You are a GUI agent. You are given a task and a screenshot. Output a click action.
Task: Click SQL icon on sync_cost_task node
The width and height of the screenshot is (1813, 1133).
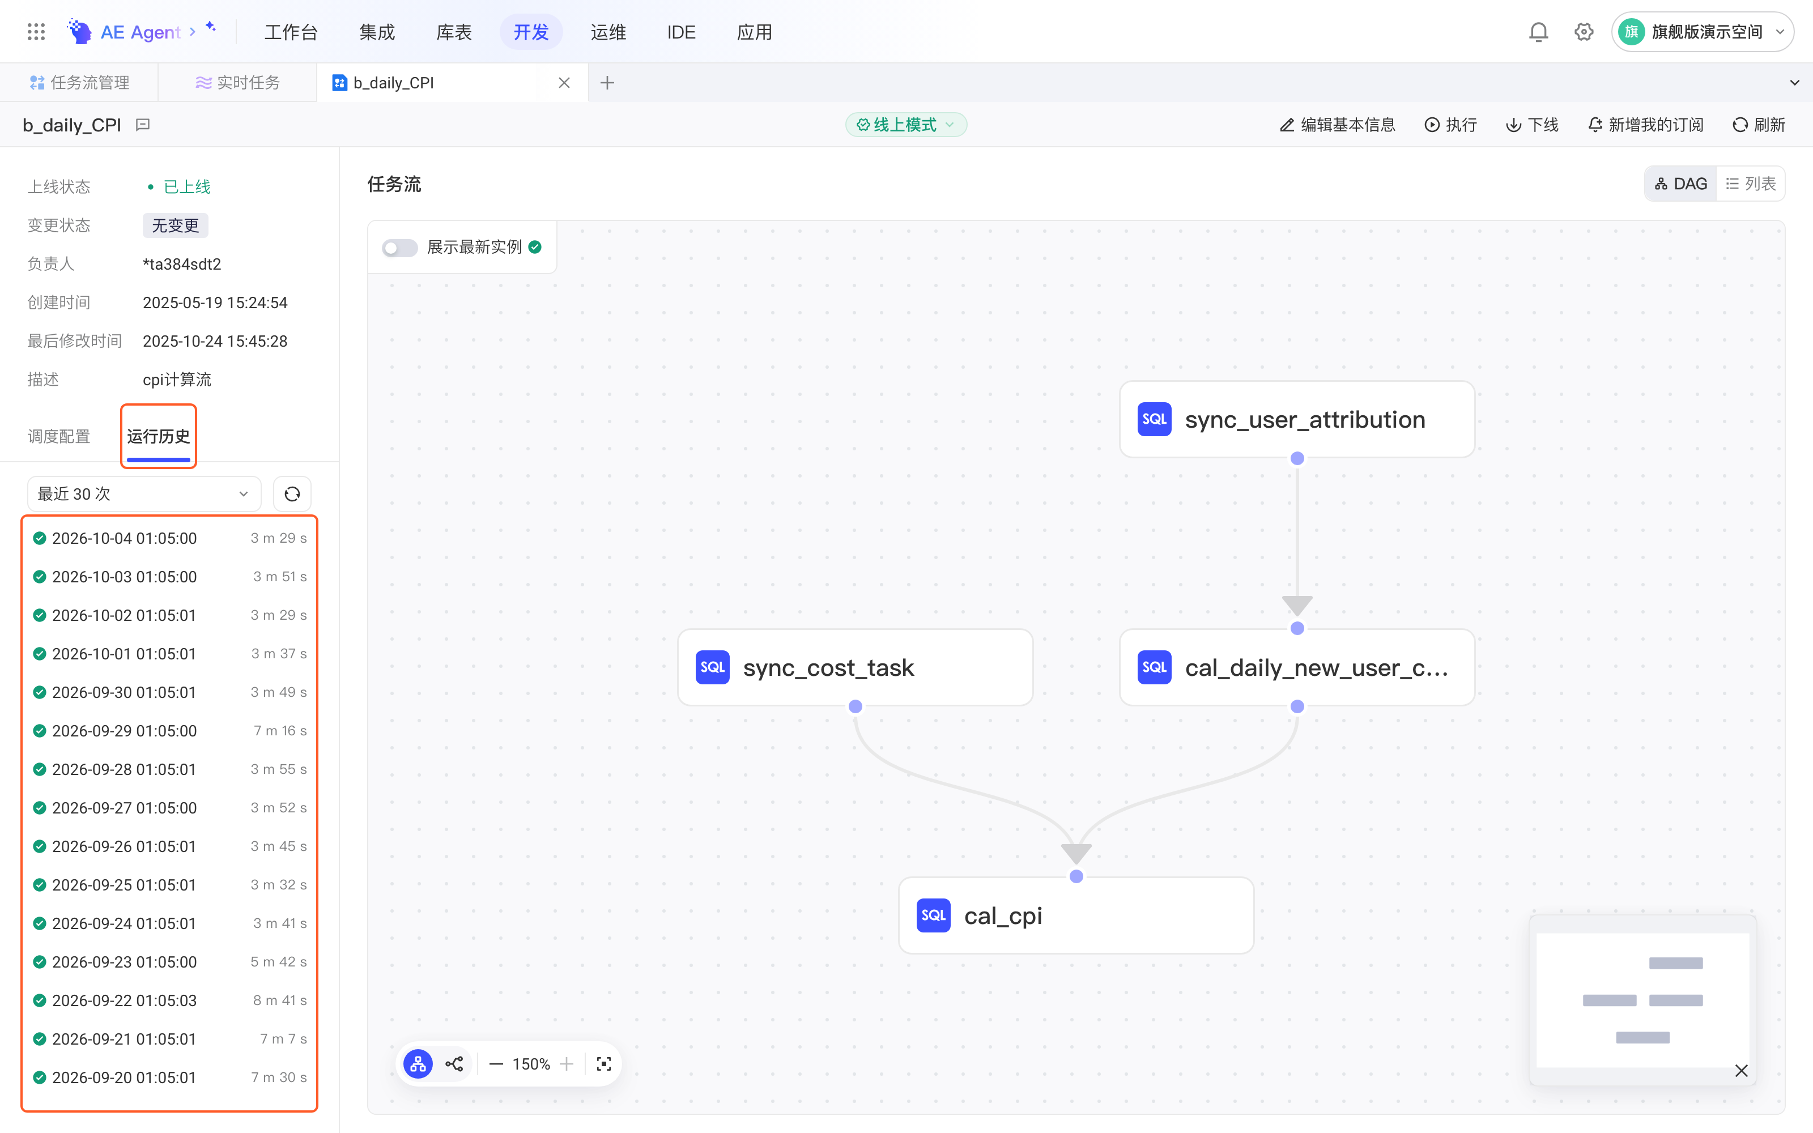click(x=713, y=667)
